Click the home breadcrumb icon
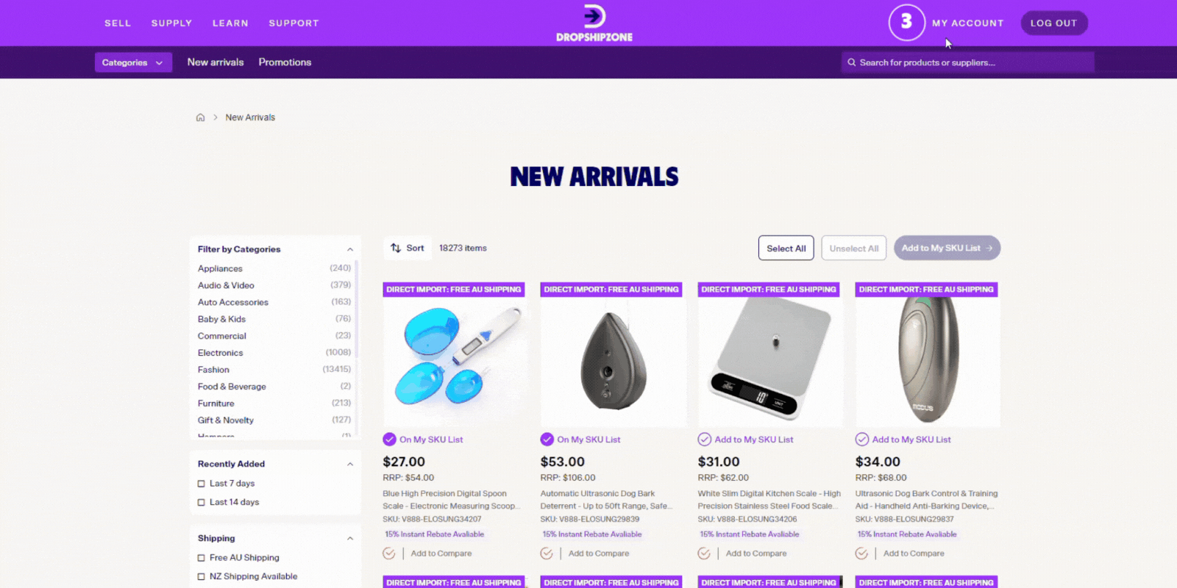The image size is (1177, 588). coord(200,118)
